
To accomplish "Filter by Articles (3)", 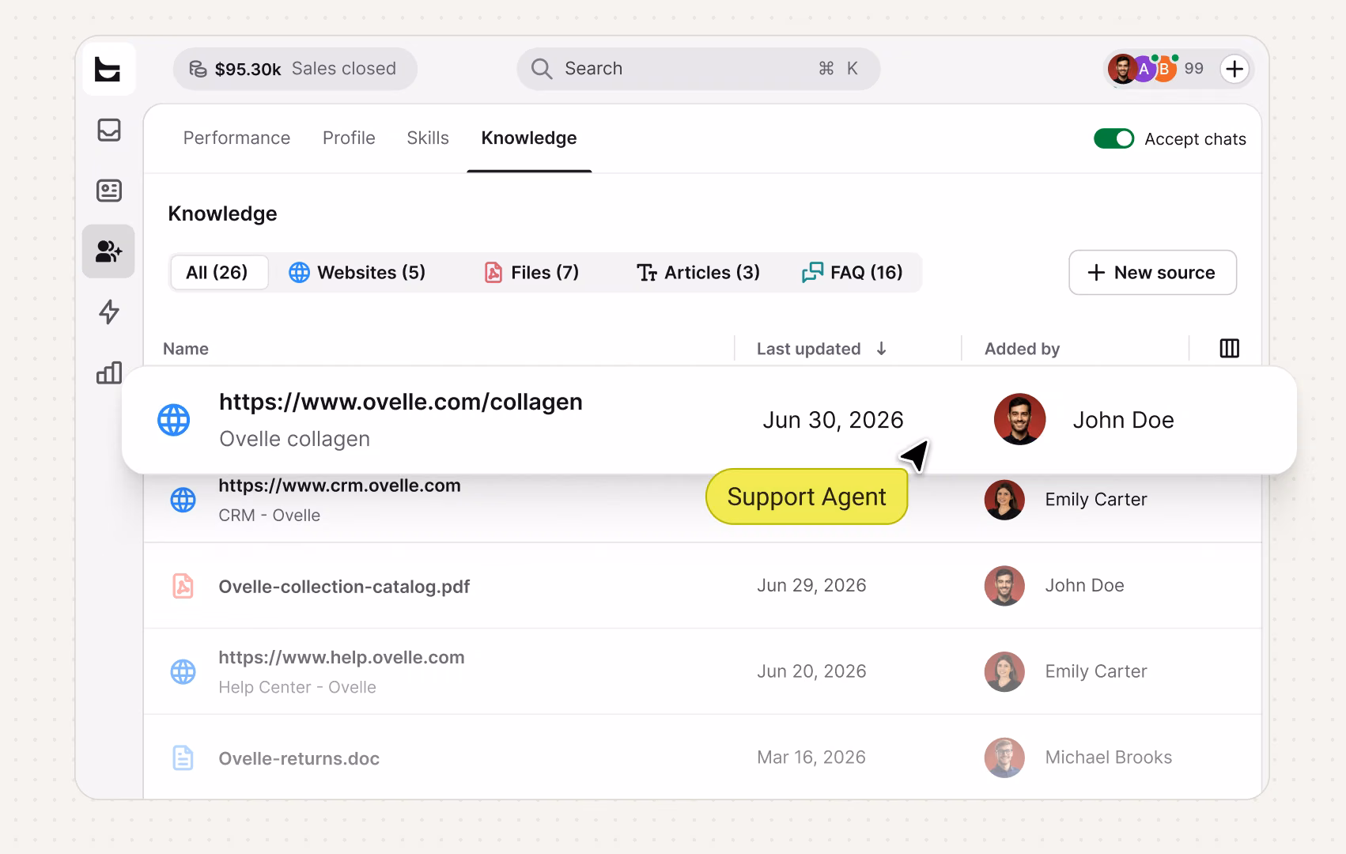I will coord(698,272).
